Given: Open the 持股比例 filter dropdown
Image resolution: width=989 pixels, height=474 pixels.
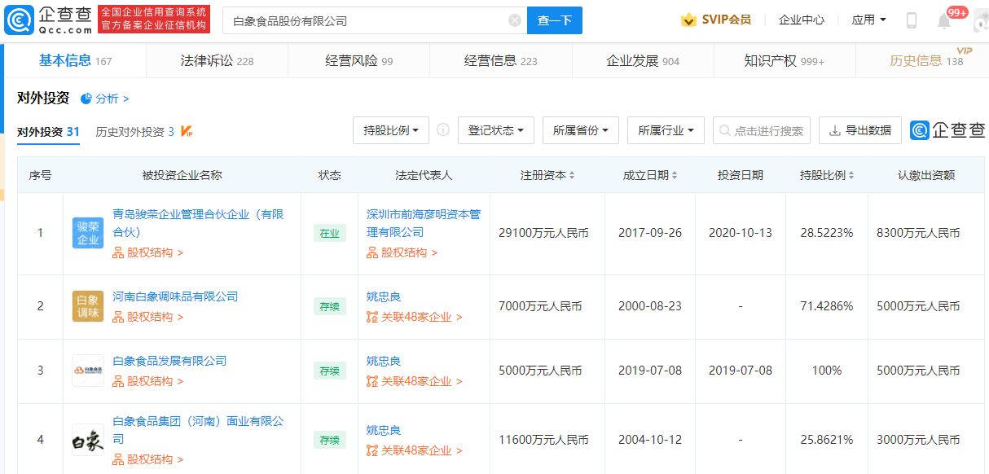Looking at the screenshot, I should point(391,130).
